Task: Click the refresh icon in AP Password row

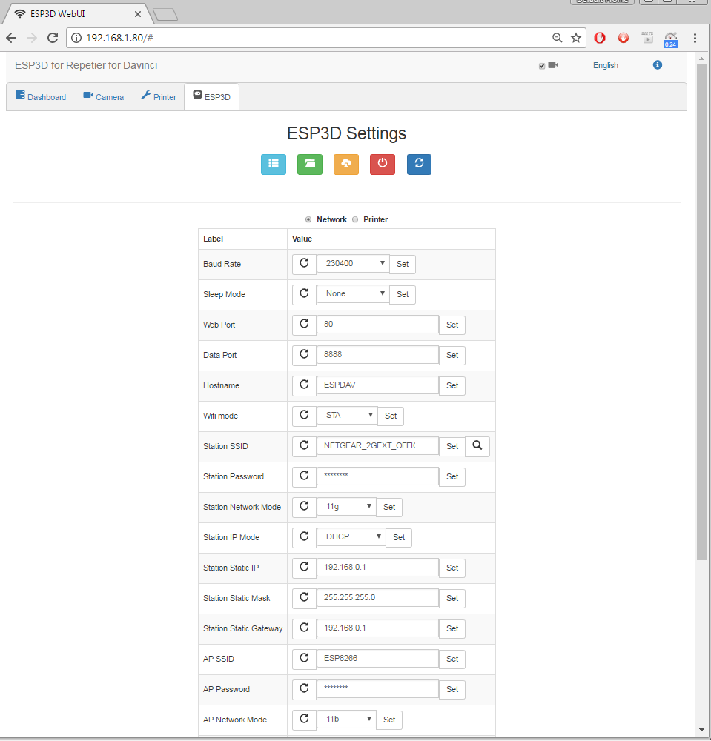Action: click(x=304, y=688)
